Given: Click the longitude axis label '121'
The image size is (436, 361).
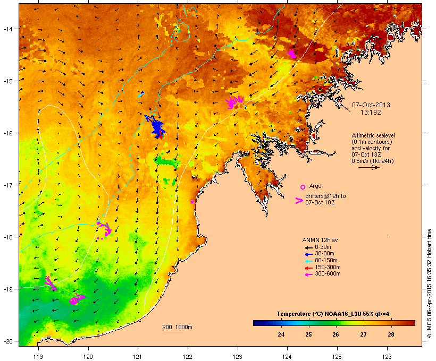Looking at the screenshot, I should tap(138, 357).
